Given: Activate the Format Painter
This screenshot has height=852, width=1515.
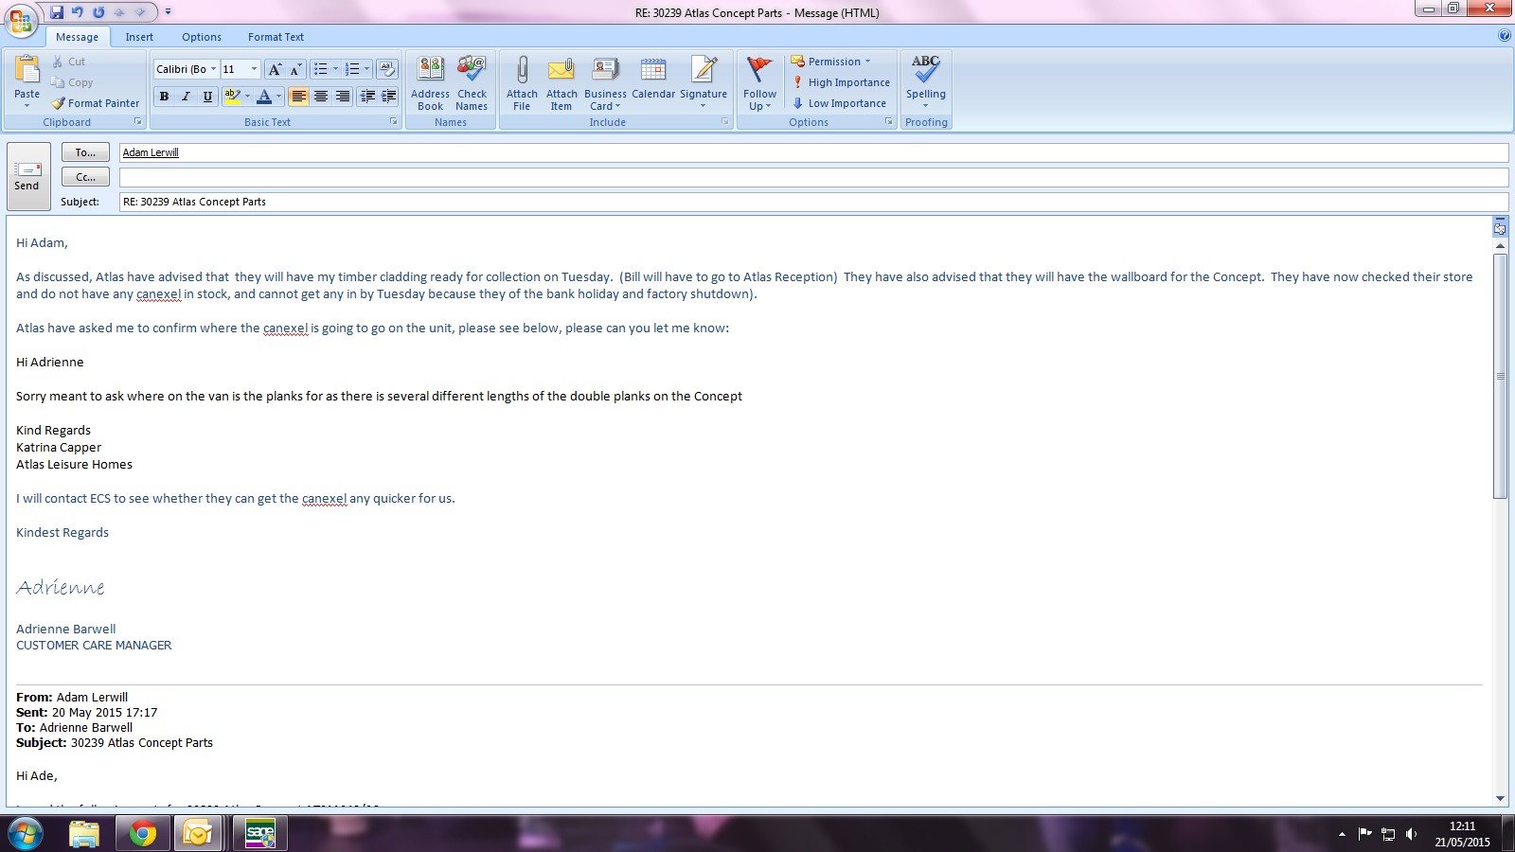Looking at the screenshot, I should point(95,103).
